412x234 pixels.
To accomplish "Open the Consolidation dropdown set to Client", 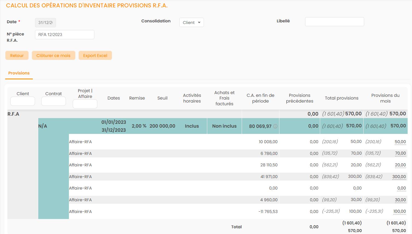I will point(191,22).
